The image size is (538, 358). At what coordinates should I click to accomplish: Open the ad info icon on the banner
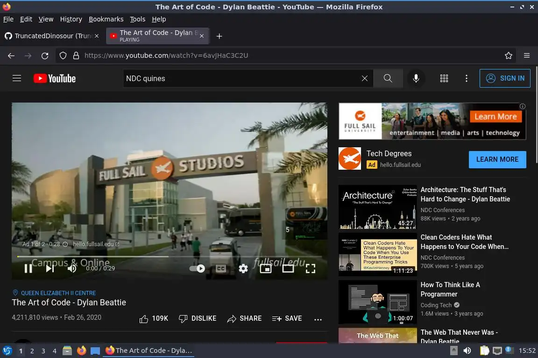522,107
